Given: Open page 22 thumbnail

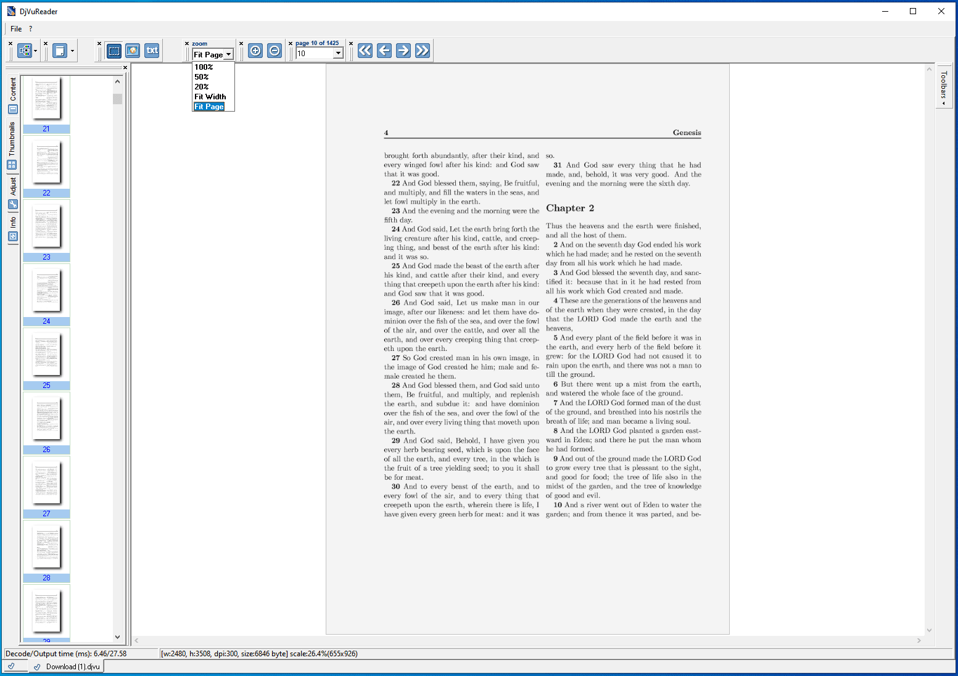Looking at the screenshot, I should click(46, 168).
